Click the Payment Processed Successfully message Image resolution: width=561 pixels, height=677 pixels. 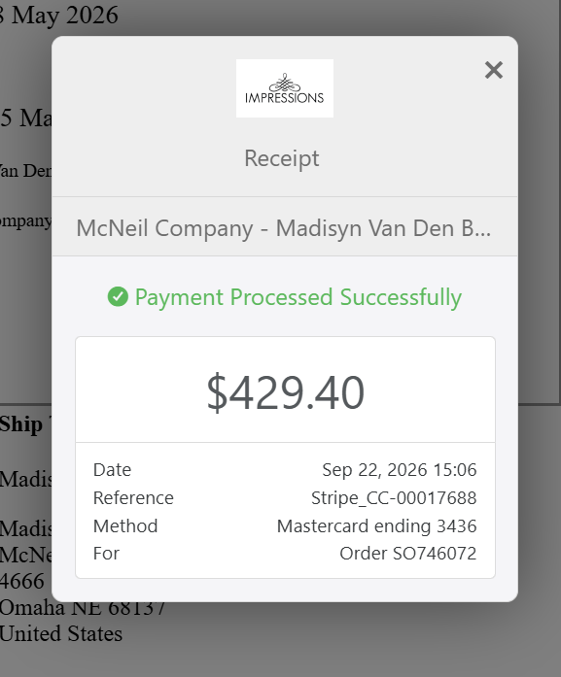click(x=298, y=297)
